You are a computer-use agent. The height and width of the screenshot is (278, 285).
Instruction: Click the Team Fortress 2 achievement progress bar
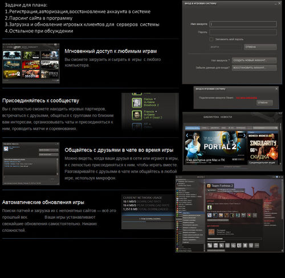point(234,239)
